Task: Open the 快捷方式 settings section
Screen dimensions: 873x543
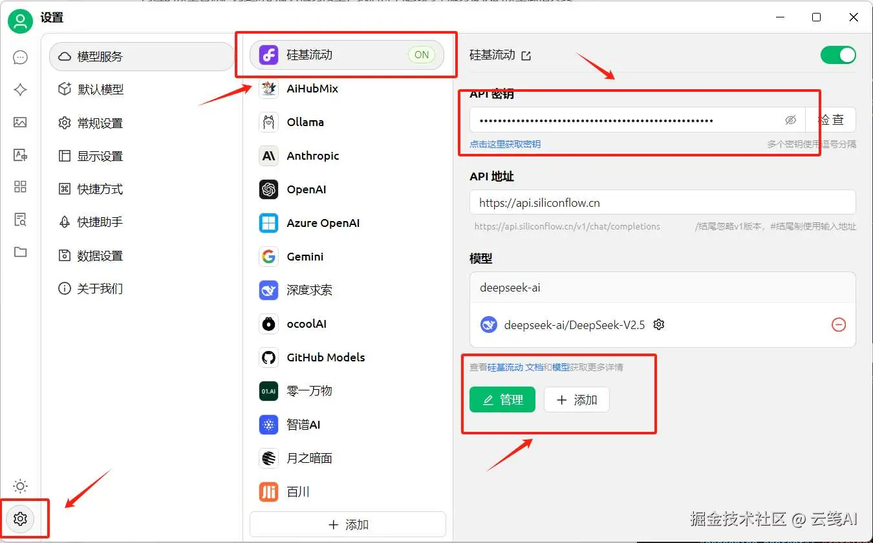Action: coord(141,189)
